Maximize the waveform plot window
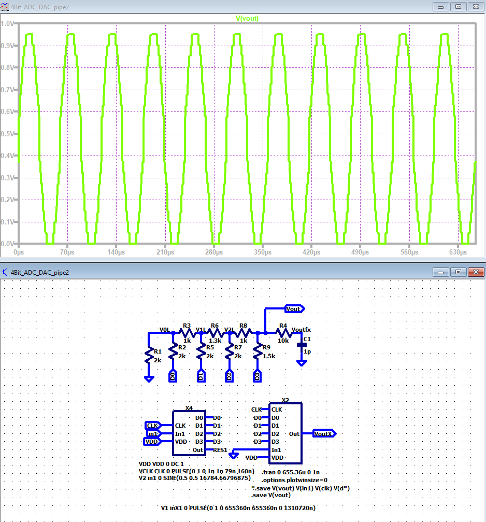The height and width of the screenshot is (522, 486). coord(458,7)
